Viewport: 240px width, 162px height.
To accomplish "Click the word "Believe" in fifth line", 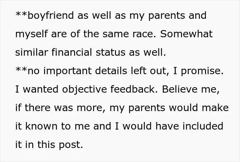I will (180, 89).
